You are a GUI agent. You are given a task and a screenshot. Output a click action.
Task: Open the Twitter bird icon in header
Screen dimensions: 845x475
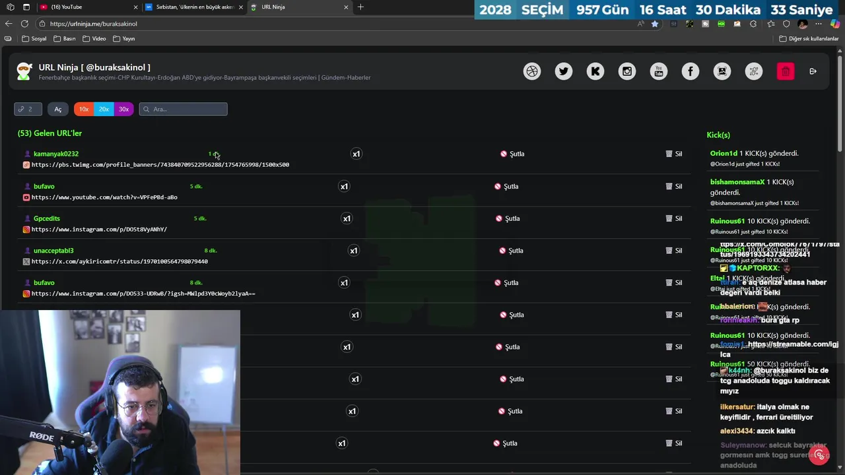click(564, 71)
